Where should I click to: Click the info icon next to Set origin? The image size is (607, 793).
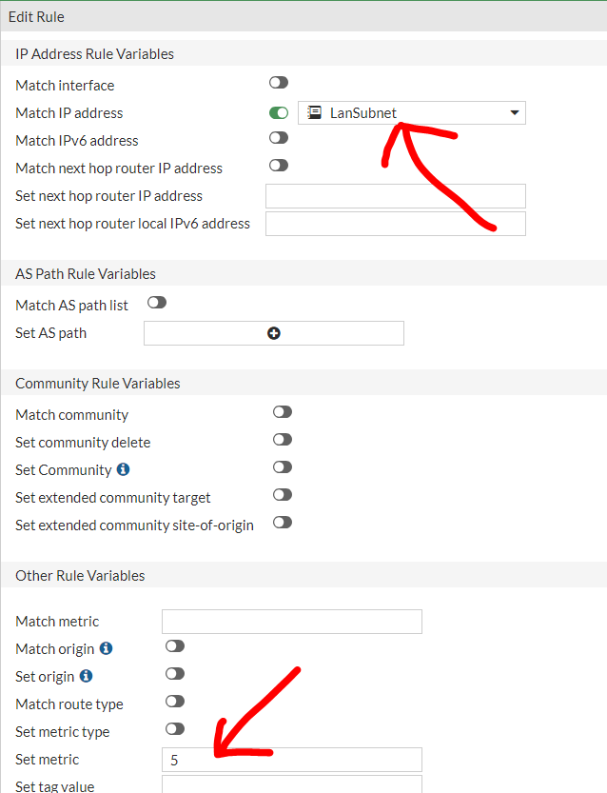click(x=86, y=676)
